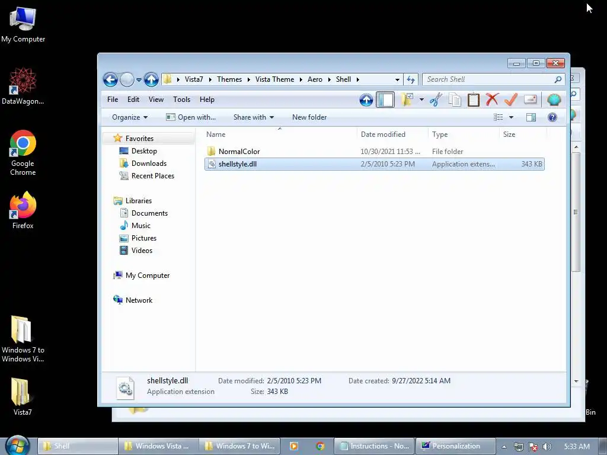Open Music library
The width and height of the screenshot is (607, 455).
coord(141,226)
